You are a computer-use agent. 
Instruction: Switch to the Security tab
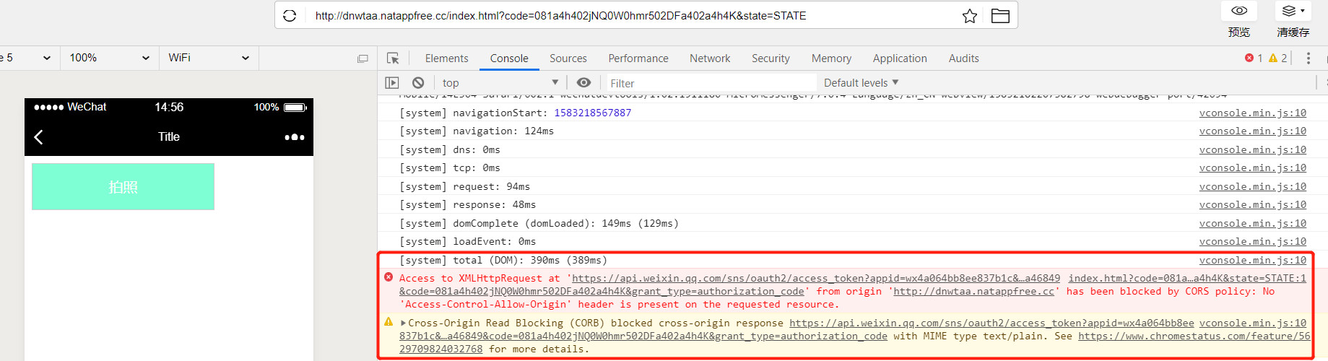771,58
